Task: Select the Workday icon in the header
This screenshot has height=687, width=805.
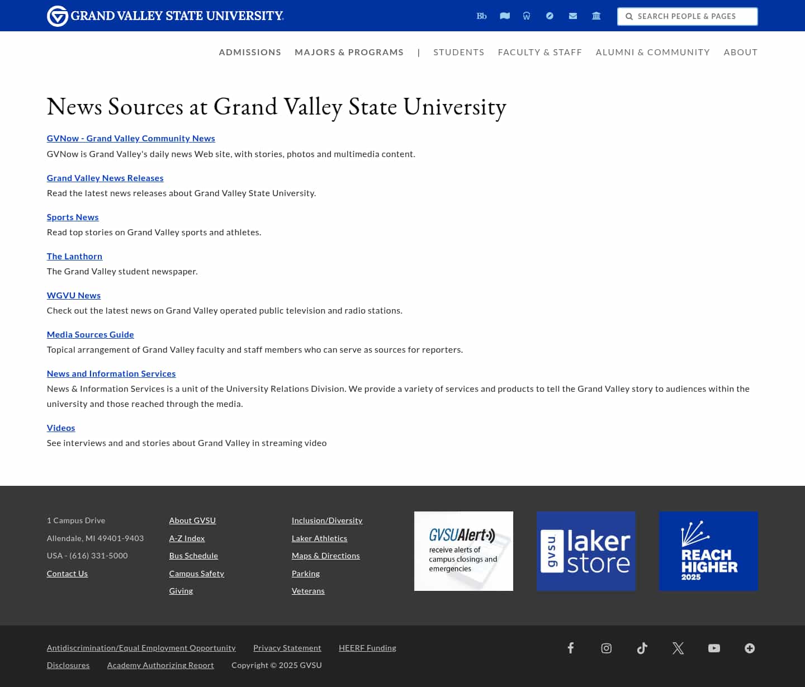Action: [x=527, y=16]
